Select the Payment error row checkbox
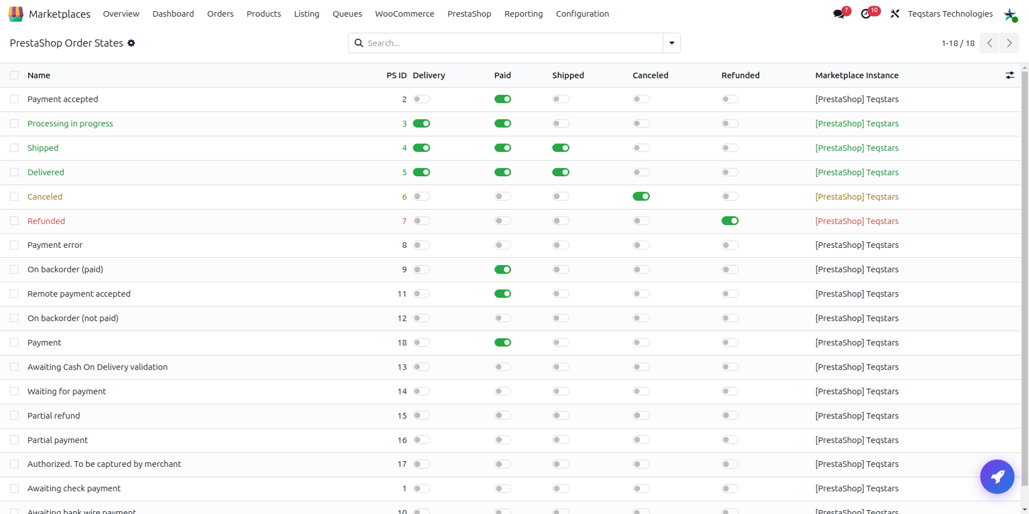Screen dimensions: 1029x514 (x=14, y=245)
